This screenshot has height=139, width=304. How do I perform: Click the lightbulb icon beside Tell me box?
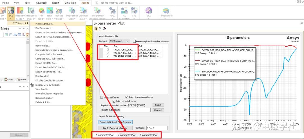97,3
